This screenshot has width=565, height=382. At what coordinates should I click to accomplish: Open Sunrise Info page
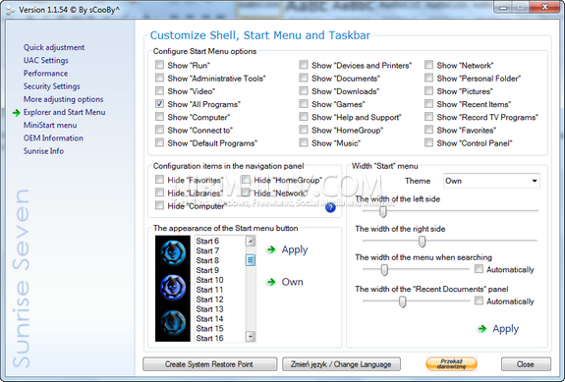(43, 151)
